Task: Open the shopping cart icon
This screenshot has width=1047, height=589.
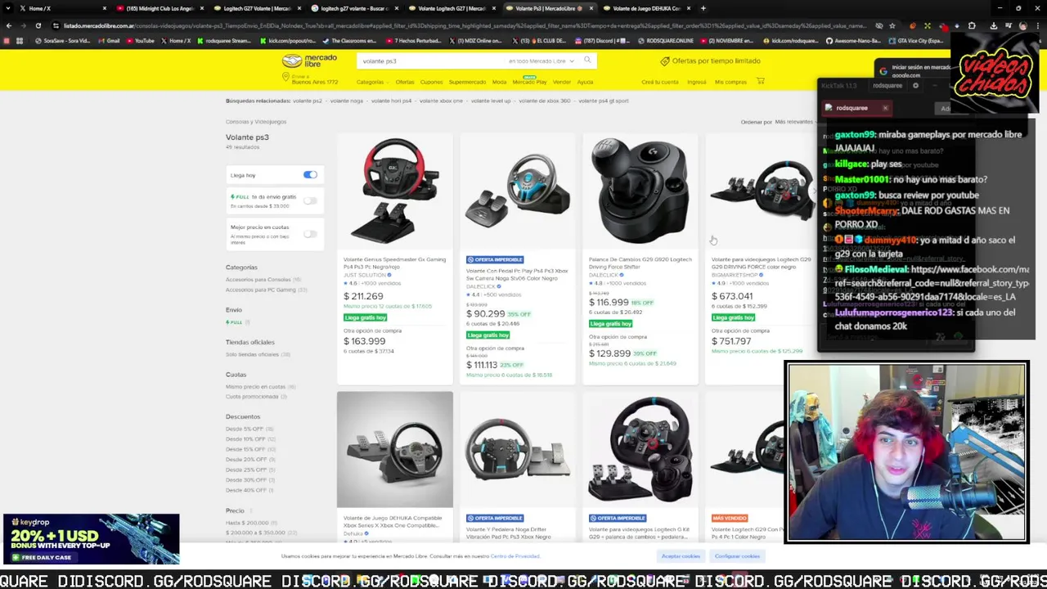Action: [760, 81]
